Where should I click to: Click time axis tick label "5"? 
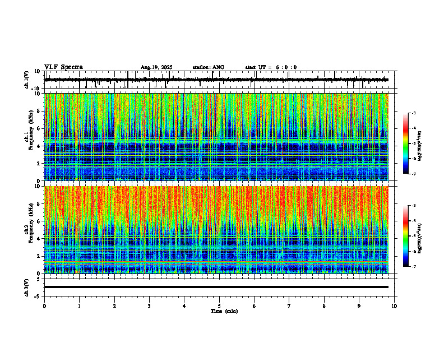tap(219, 306)
